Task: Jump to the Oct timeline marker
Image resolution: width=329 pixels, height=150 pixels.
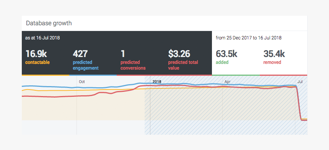Action: point(82,82)
